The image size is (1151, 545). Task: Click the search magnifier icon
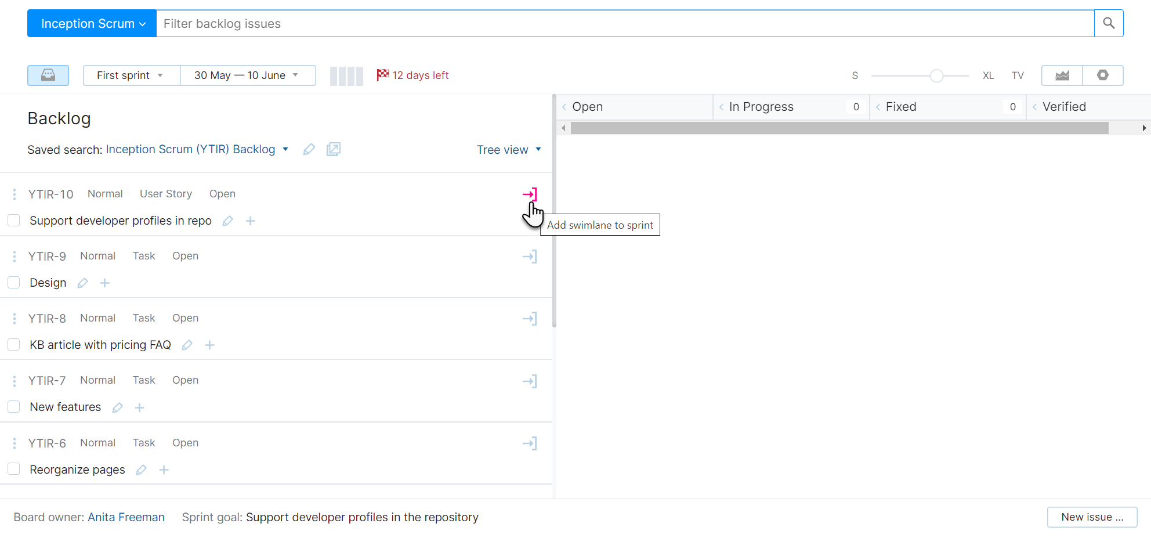tap(1109, 23)
